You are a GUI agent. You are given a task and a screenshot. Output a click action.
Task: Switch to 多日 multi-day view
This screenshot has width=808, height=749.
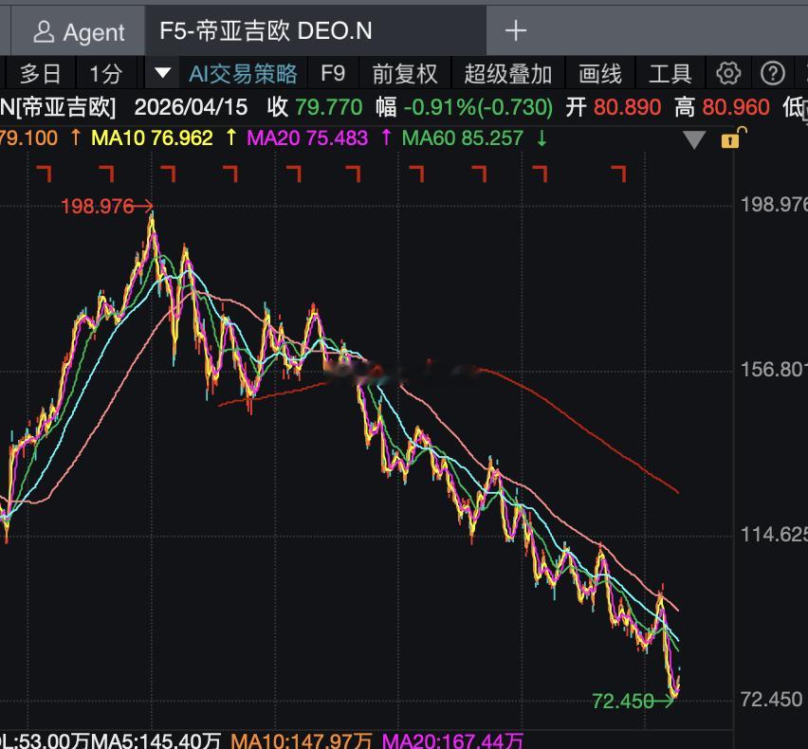(x=40, y=74)
